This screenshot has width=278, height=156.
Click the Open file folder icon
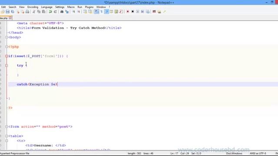click(x=3, y=12)
